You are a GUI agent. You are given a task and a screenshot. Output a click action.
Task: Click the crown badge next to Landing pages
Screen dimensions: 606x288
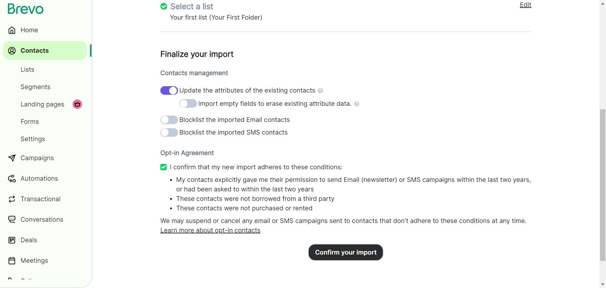pos(77,104)
